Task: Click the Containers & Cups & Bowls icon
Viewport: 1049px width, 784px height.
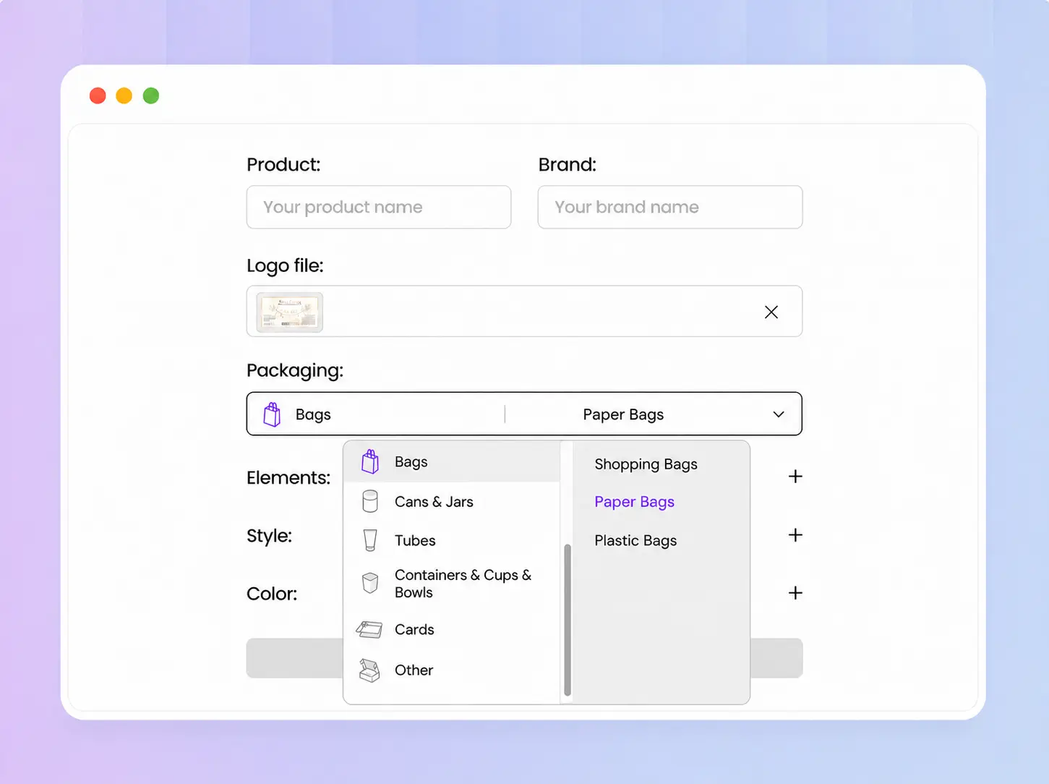Action: click(x=370, y=583)
